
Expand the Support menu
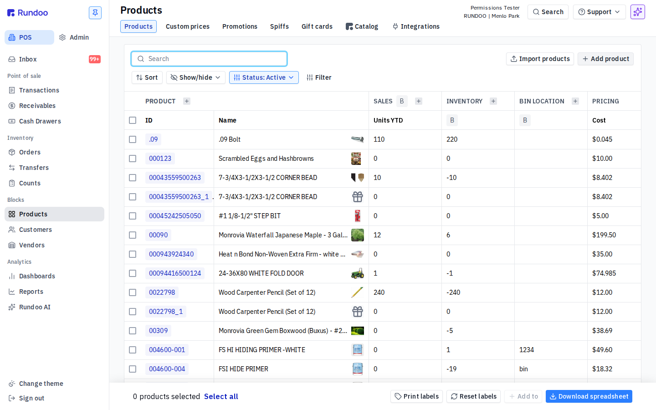pos(599,12)
